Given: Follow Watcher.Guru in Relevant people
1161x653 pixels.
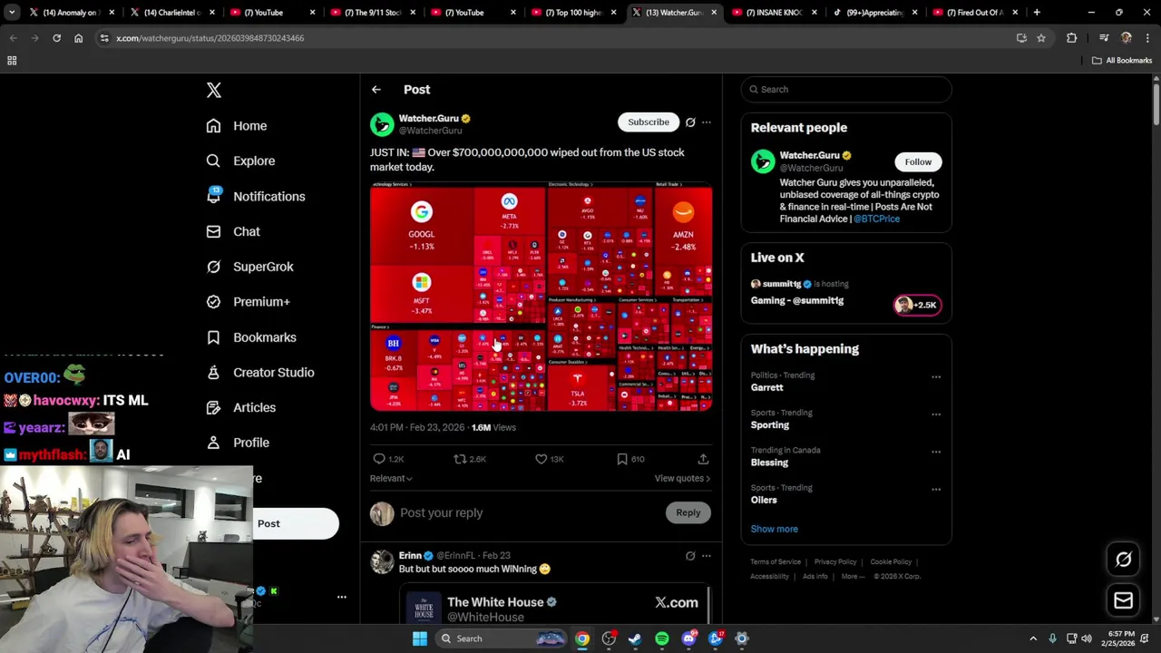Looking at the screenshot, I should [918, 162].
